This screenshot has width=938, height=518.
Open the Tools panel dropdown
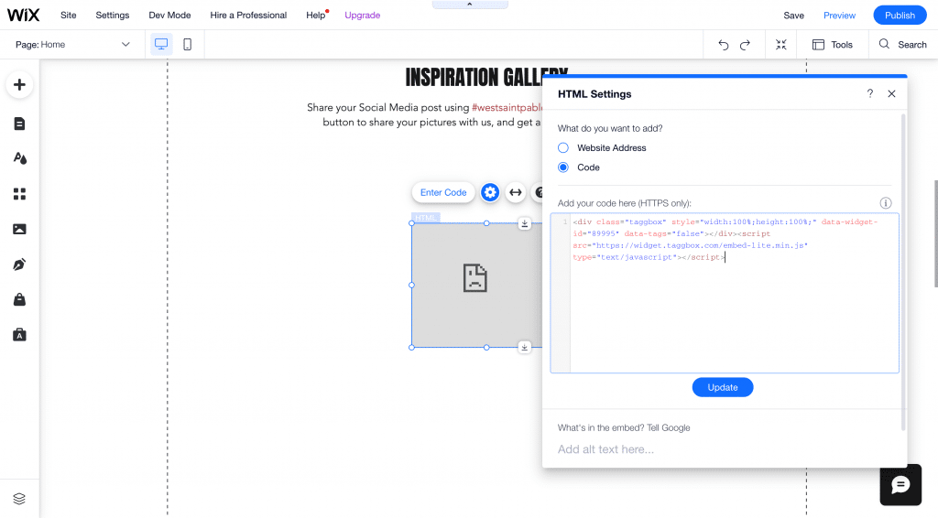(832, 44)
